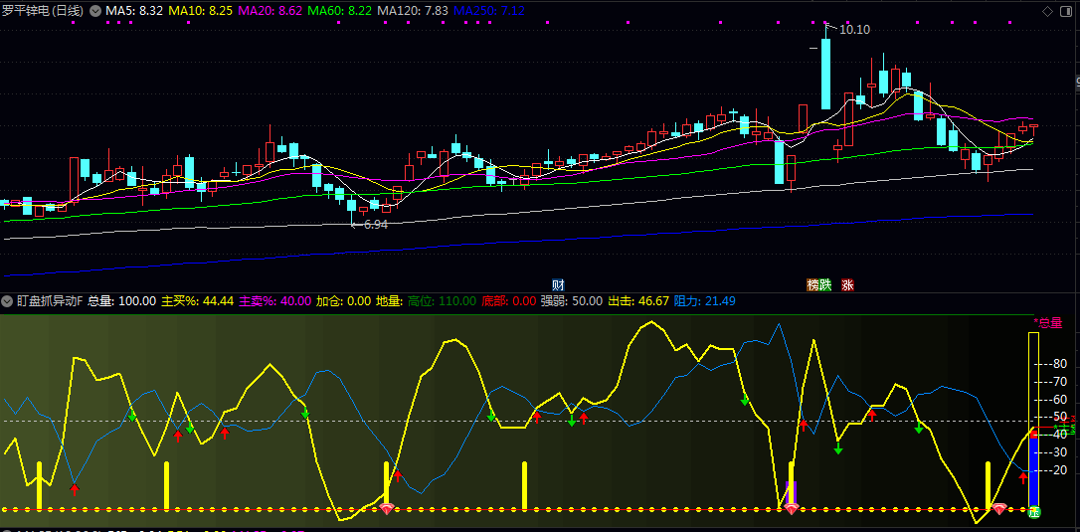1080x532 pixels.
Task: Select the MA5 moving average label
Action: pyautogui.click(x=134, y=11)
